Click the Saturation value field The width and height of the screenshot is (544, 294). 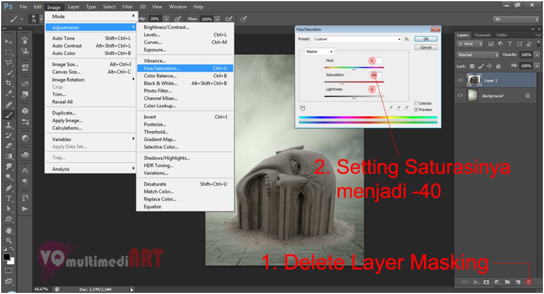point(376,75)
